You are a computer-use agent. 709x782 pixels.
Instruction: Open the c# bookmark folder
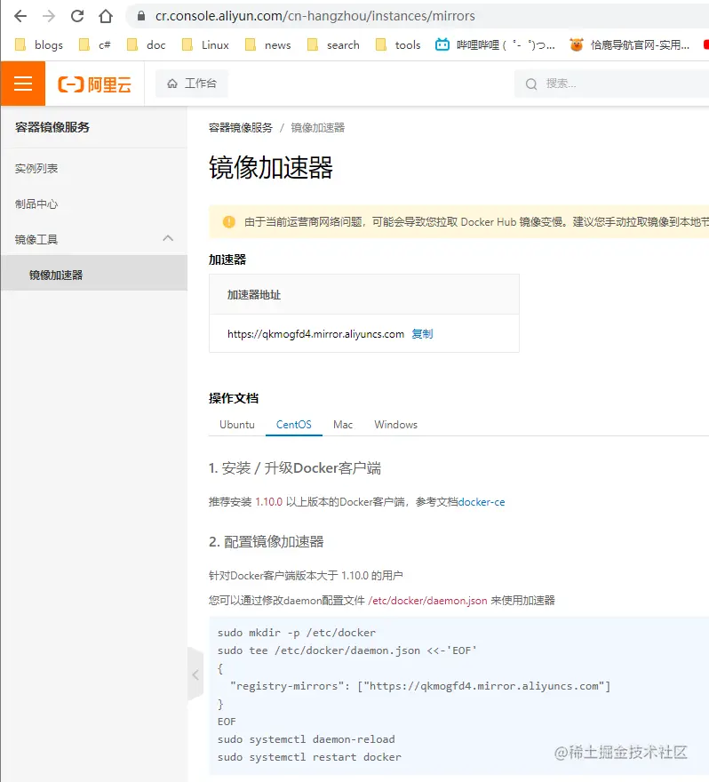coord(95,45)
